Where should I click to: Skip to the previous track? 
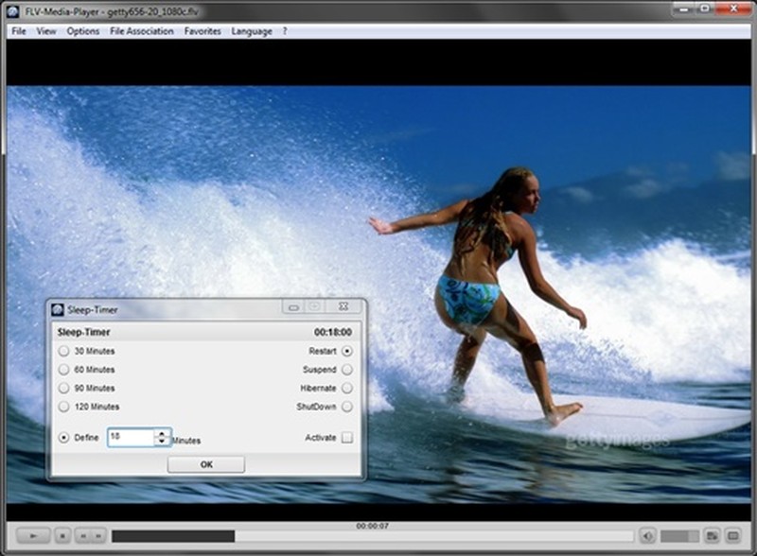(83, 534)
